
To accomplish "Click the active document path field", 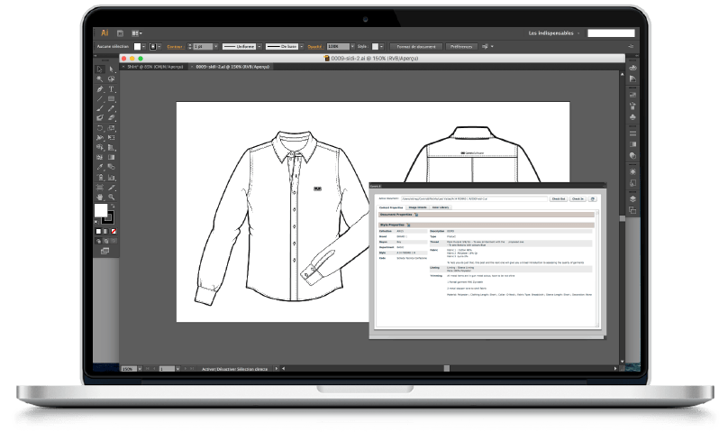I will (474, 198).
